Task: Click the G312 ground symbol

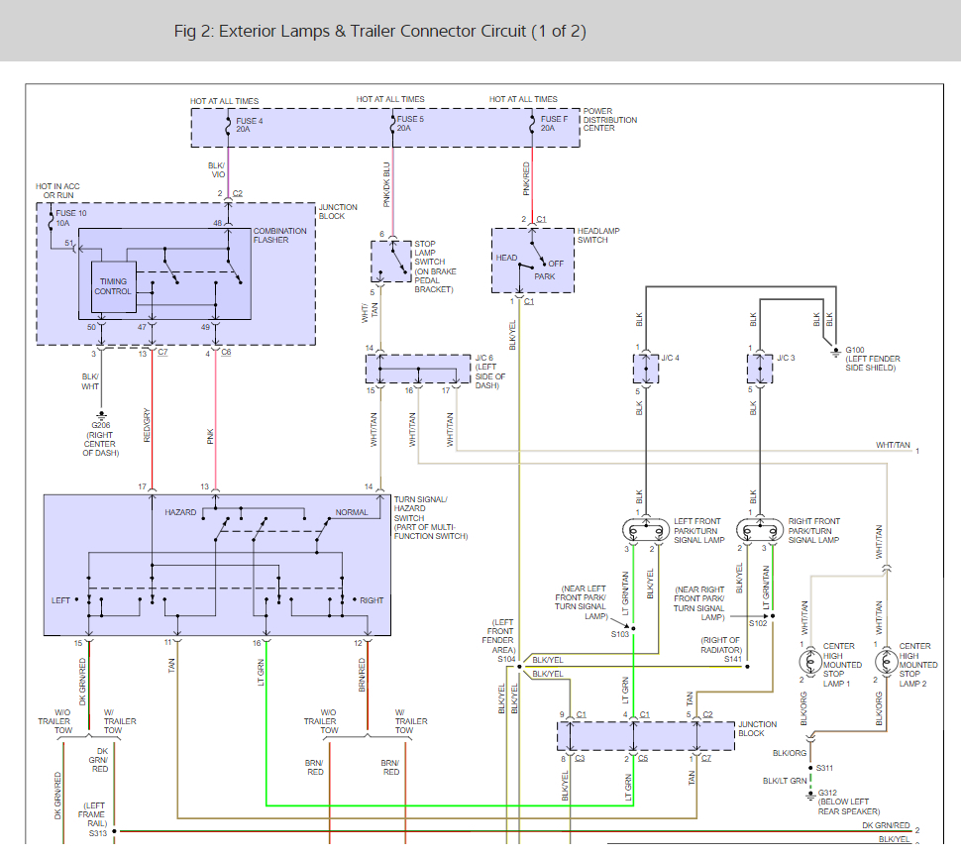Action: [809, 793]
